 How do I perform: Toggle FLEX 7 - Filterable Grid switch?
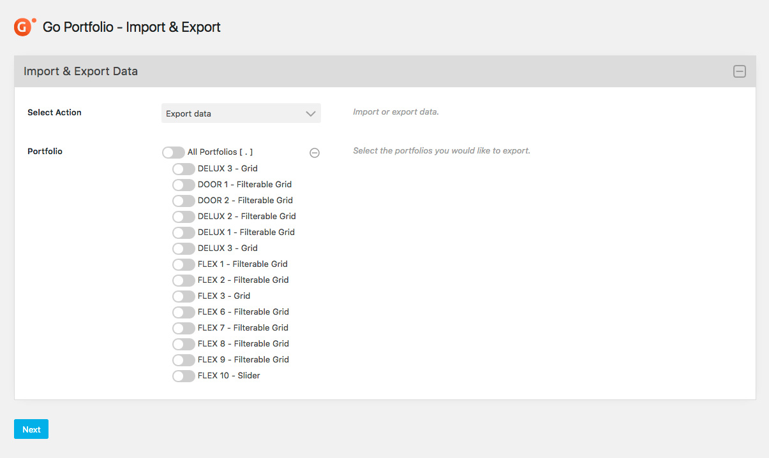coord(183,328)
